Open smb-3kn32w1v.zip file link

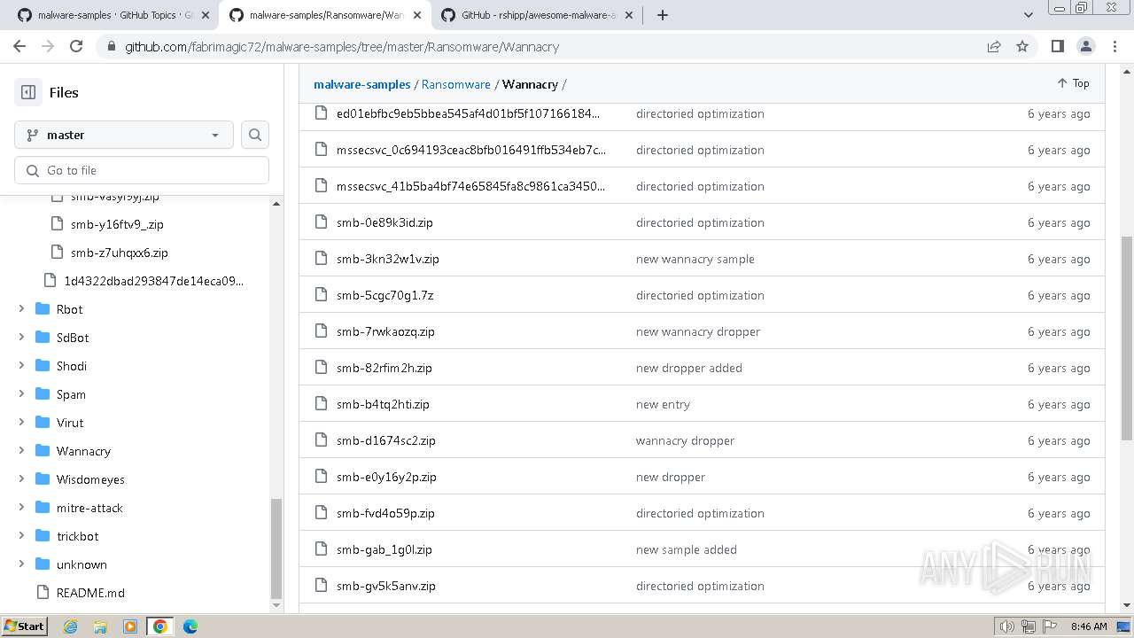coord(388,259)
